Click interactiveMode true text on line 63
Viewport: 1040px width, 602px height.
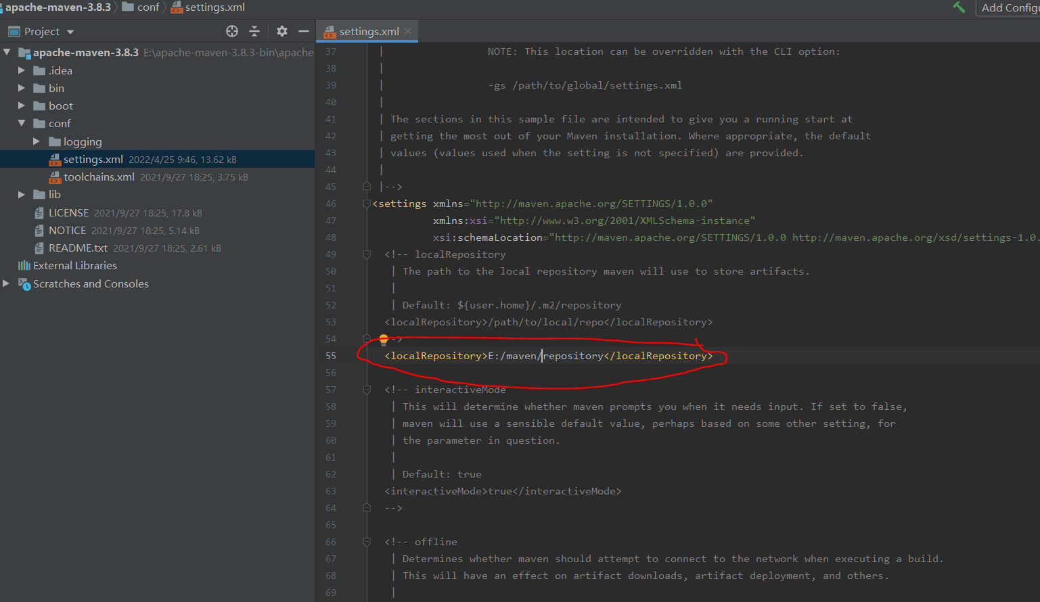(500, 491)
